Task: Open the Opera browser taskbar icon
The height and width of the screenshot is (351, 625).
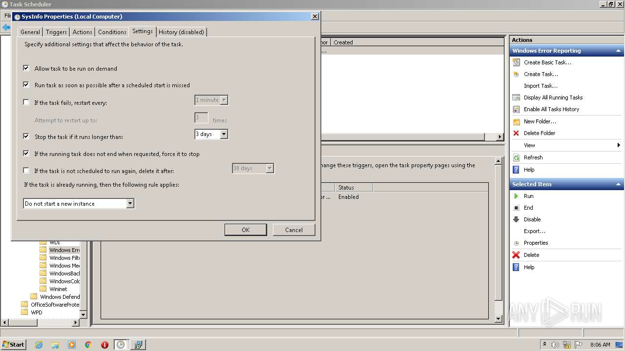Action: point(104,345)
